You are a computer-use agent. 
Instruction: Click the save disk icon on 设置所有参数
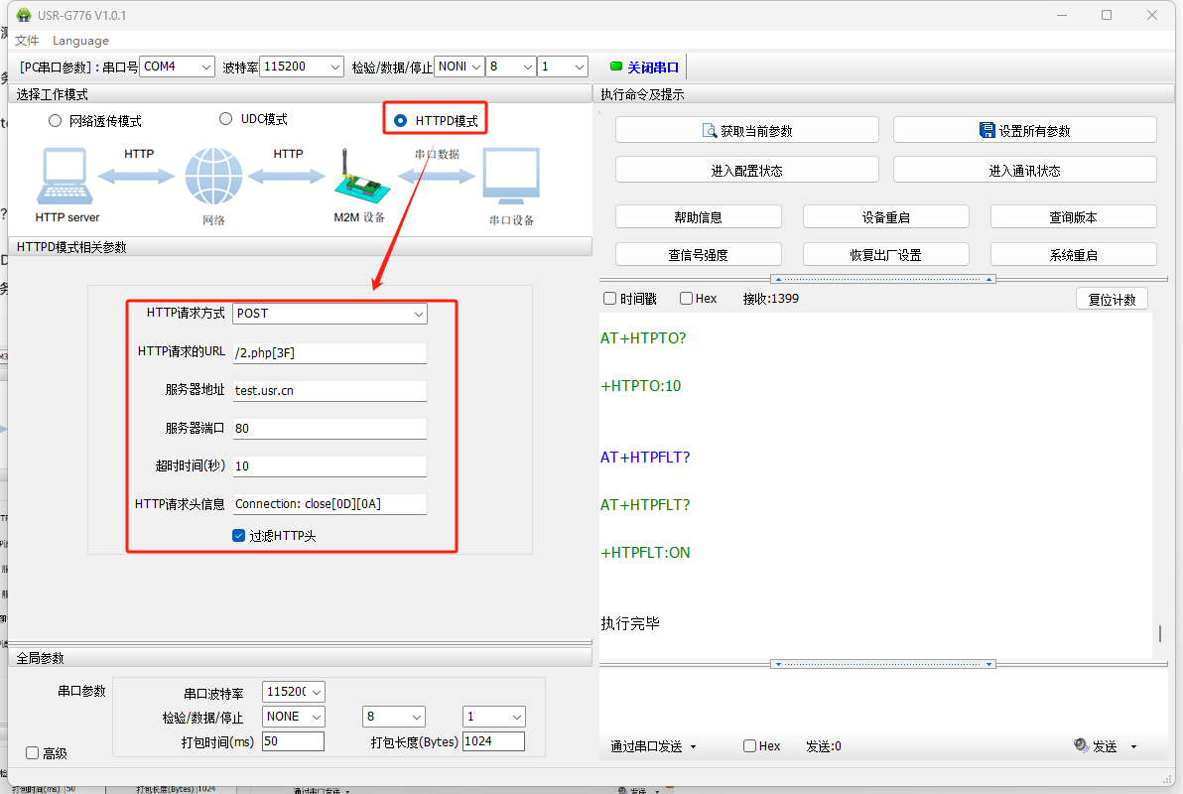(986, 131)
